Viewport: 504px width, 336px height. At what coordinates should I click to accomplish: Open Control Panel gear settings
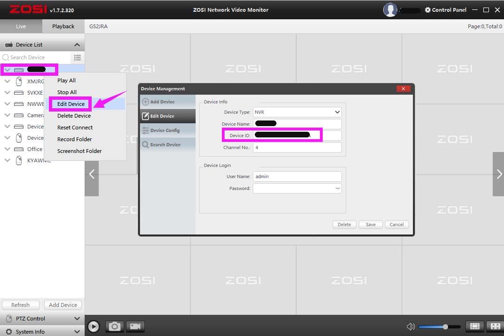[x=445, y=10]
